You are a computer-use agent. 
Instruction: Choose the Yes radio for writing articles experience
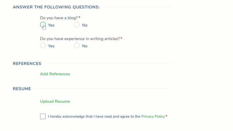(x=43, y=46)
